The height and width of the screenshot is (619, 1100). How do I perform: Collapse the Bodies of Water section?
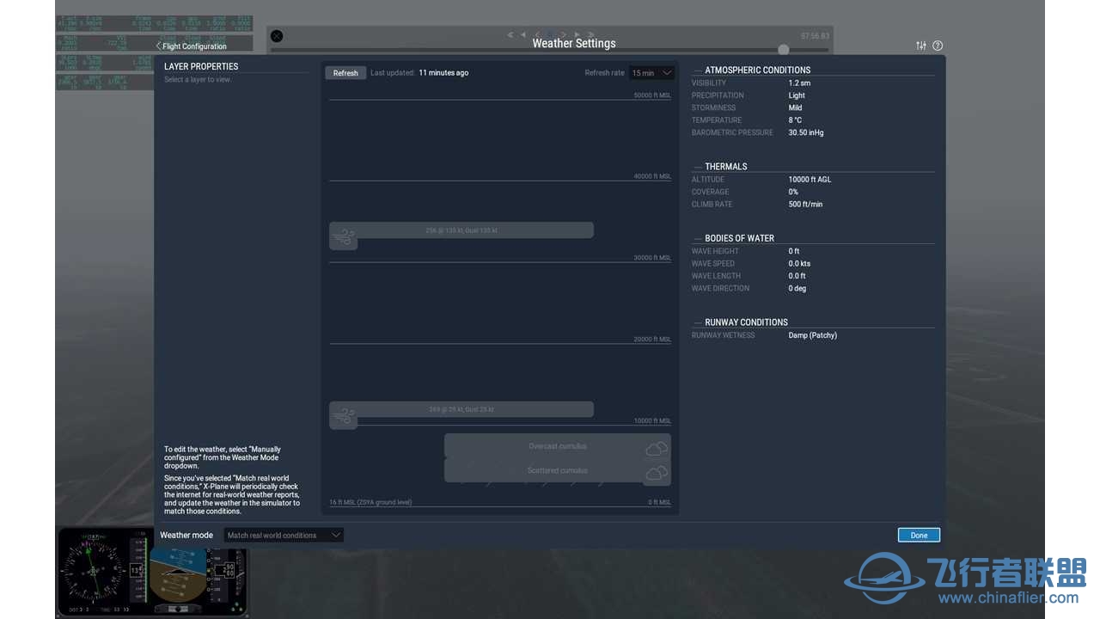(x=698, y=238)
